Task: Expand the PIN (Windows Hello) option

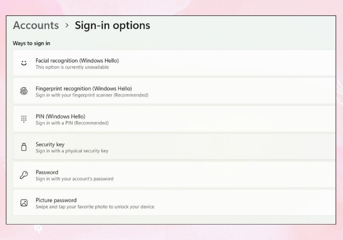Action: [x=174, y=119]
